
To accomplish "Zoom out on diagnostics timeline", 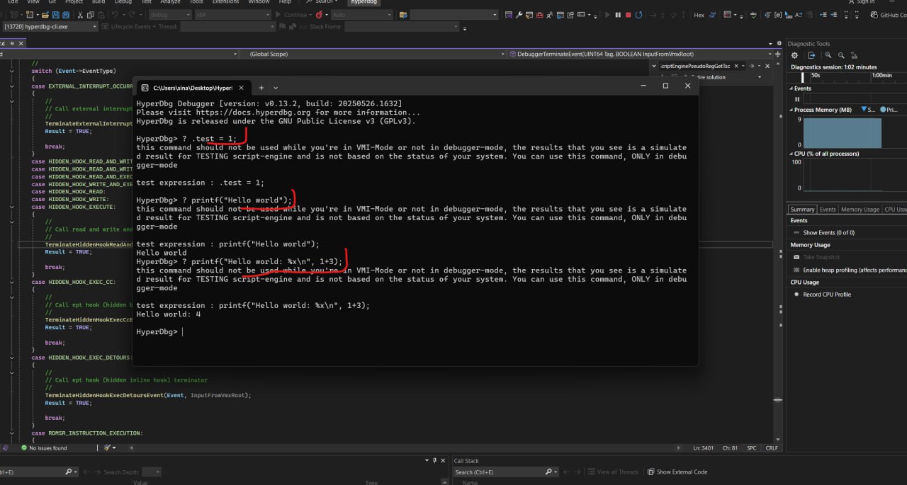I will click(840, 55).
